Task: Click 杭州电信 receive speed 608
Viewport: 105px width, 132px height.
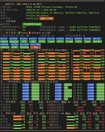Action: click(x=95, y=105)
